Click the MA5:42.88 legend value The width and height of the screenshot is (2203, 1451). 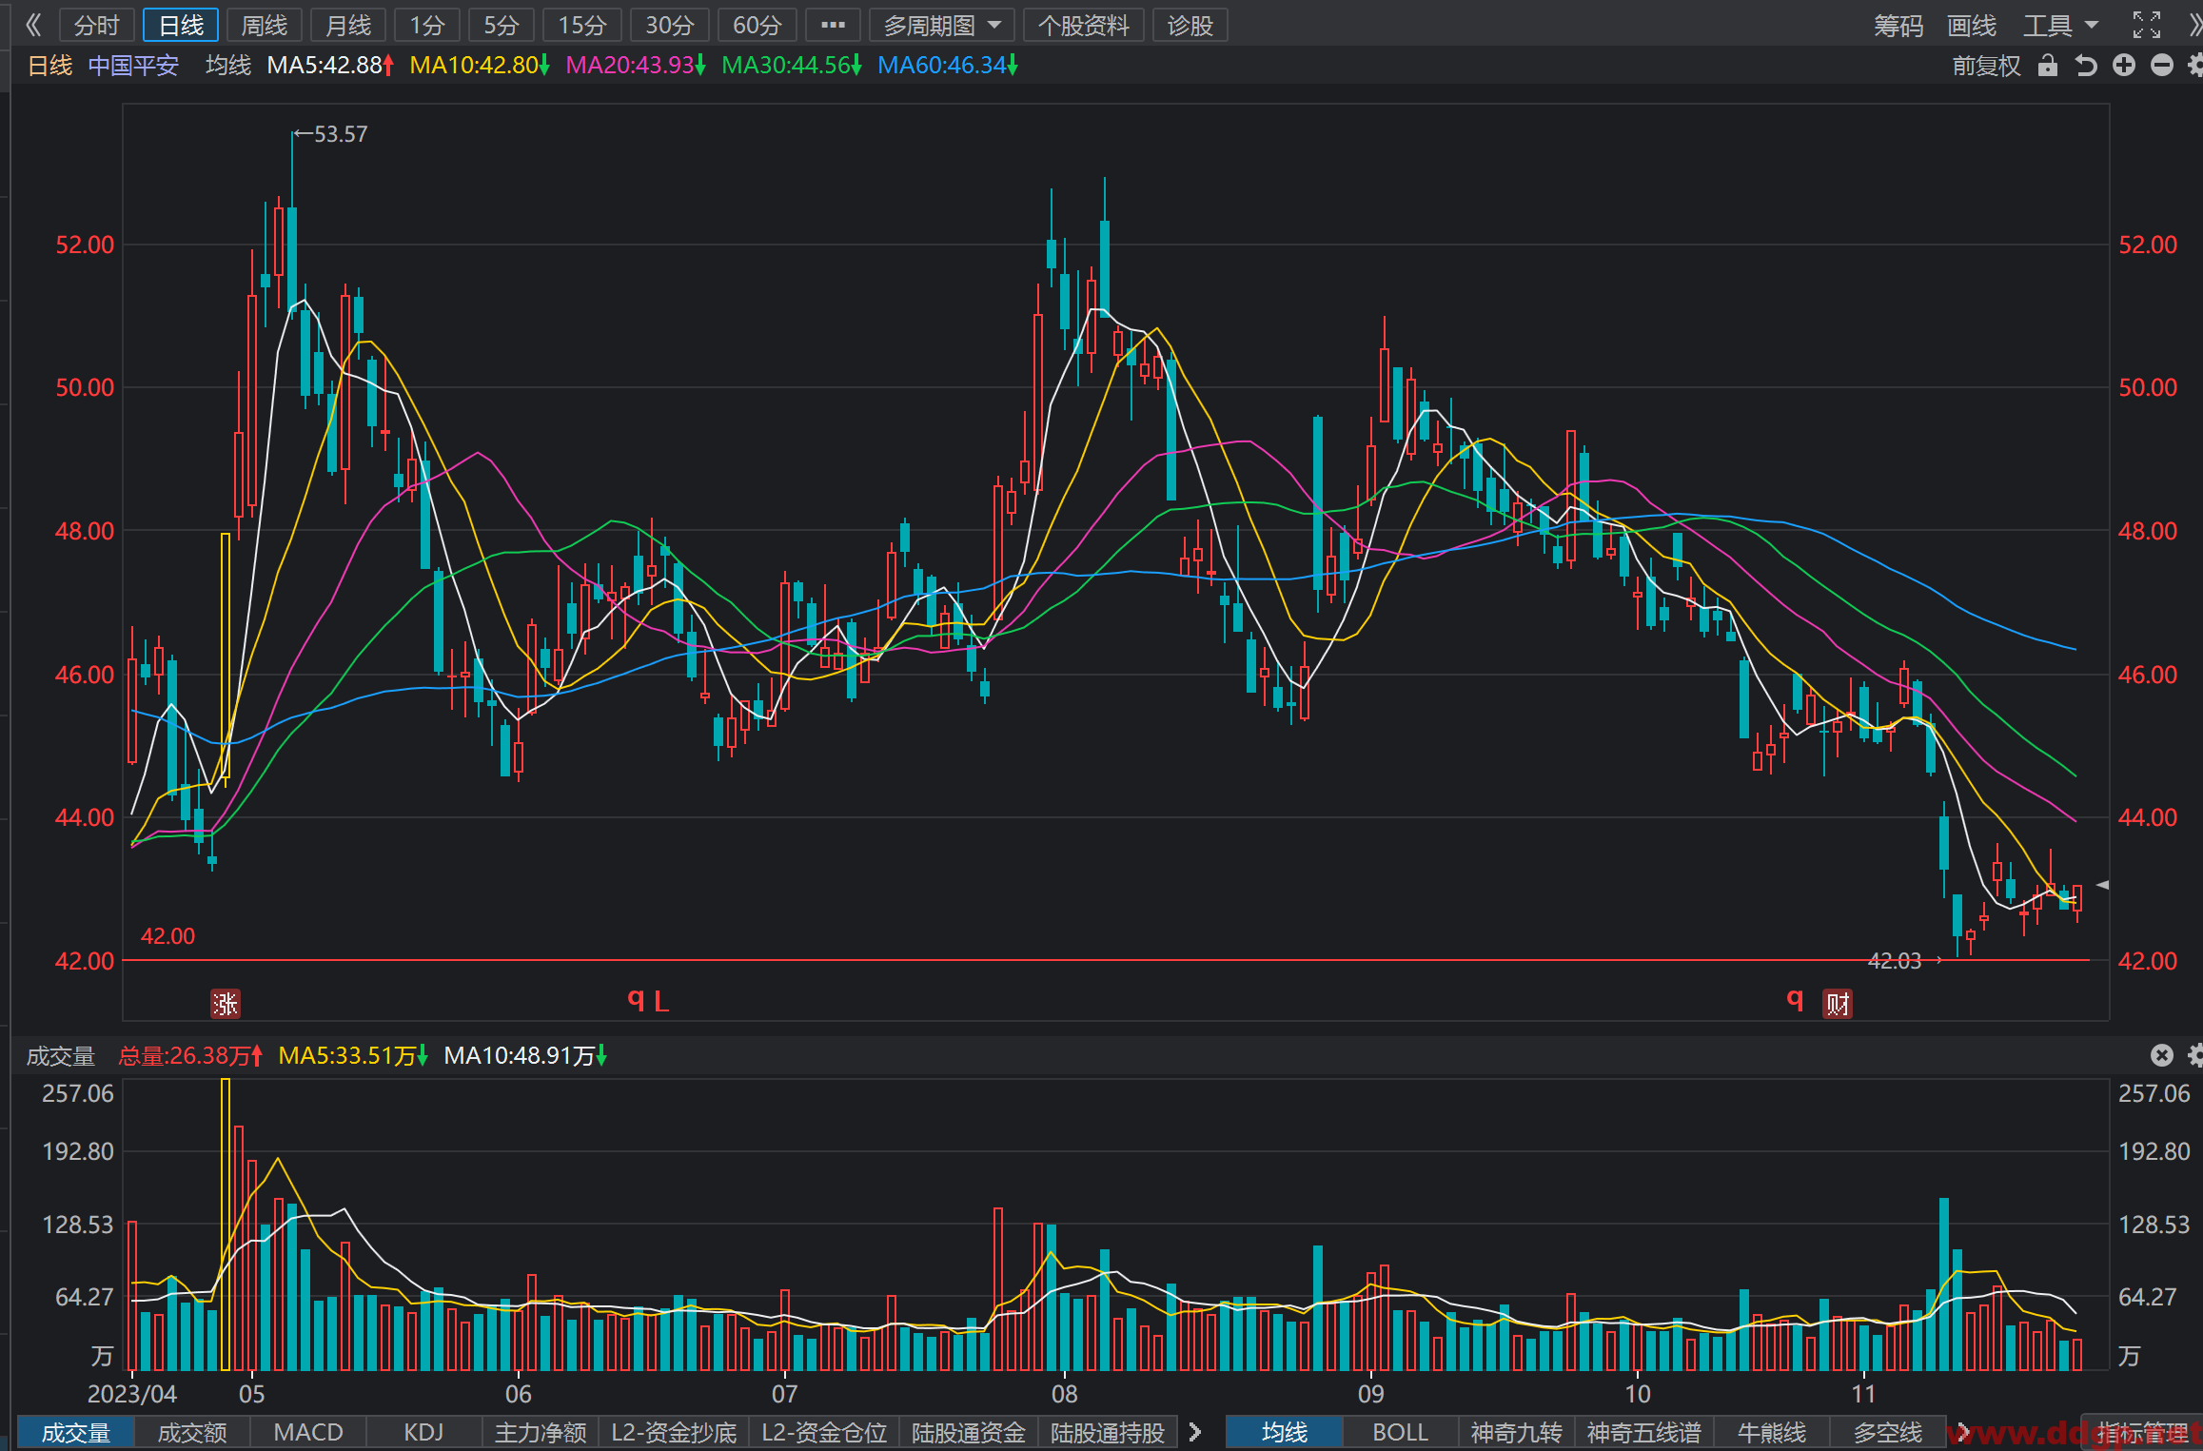[330, 66]
